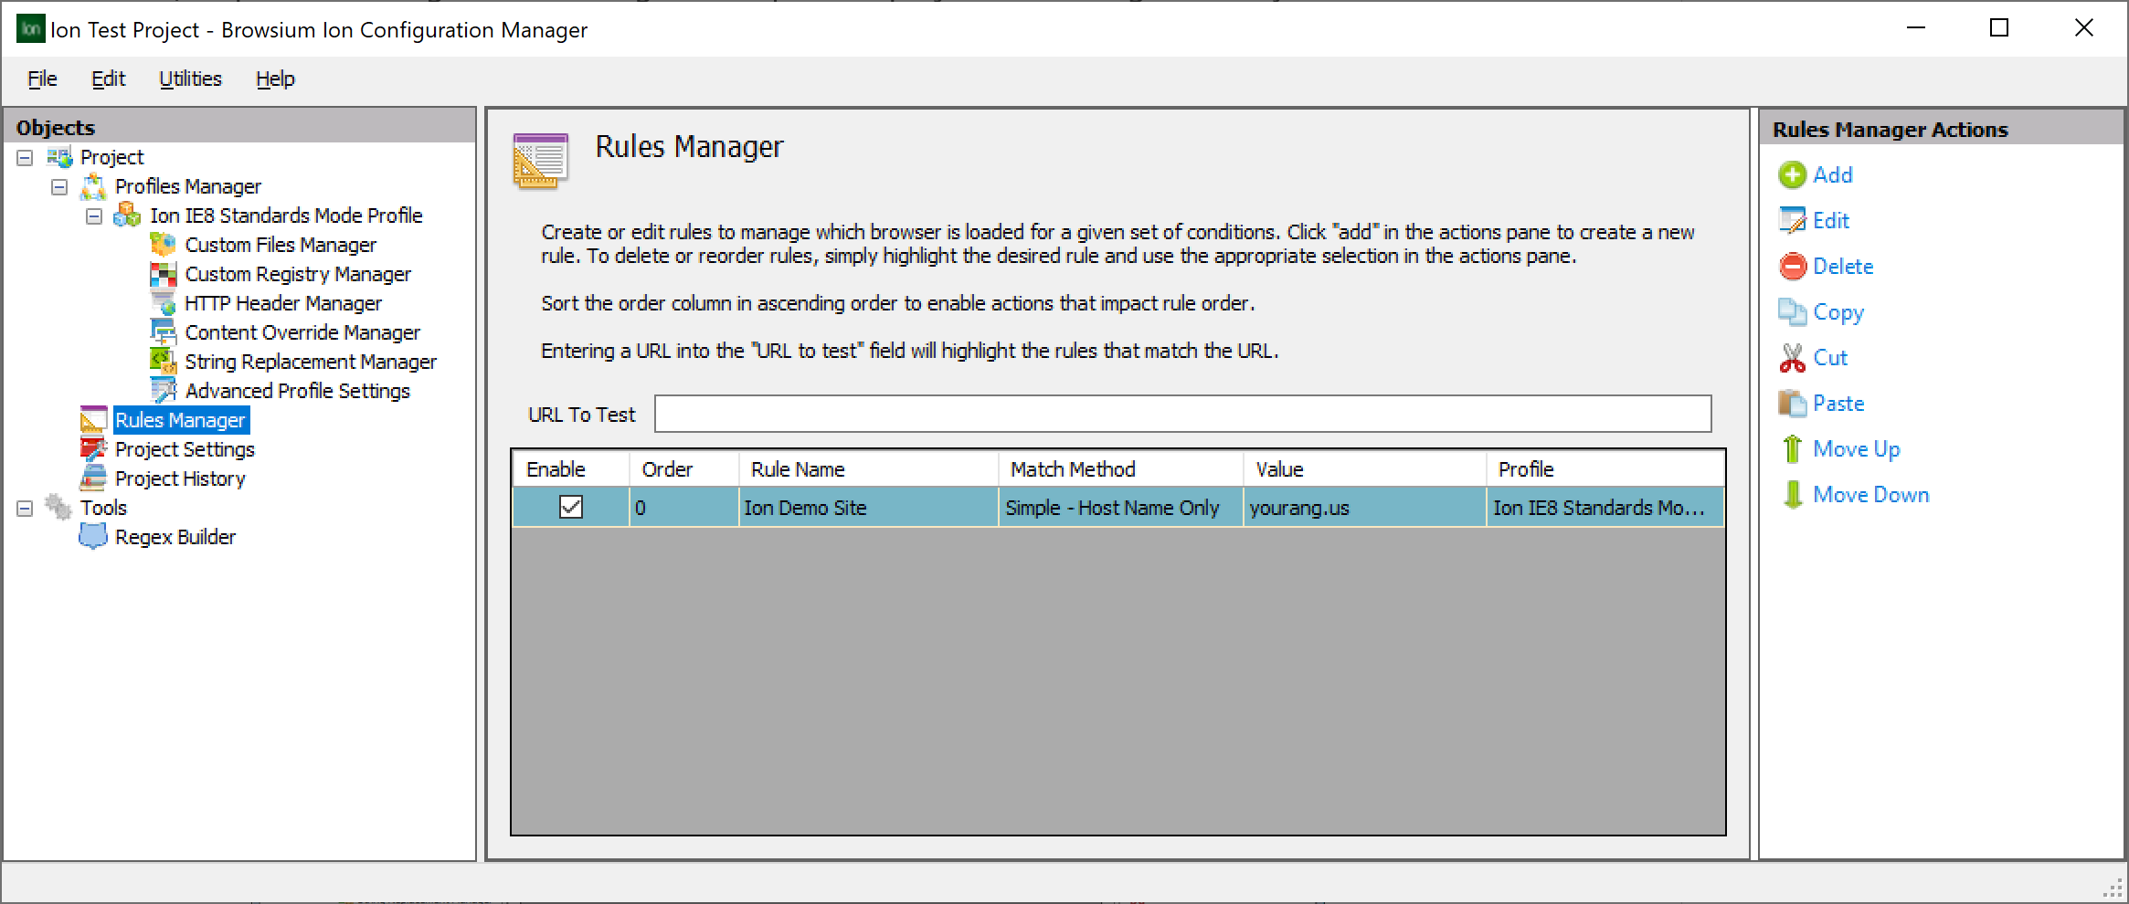Viewport: 2129px width, 904px height.
Task: Sort rules by the Order column header
Action: click(x=669, y=468)
